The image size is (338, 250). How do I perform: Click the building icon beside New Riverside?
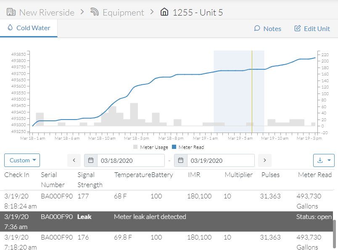(x=11, y=12)
